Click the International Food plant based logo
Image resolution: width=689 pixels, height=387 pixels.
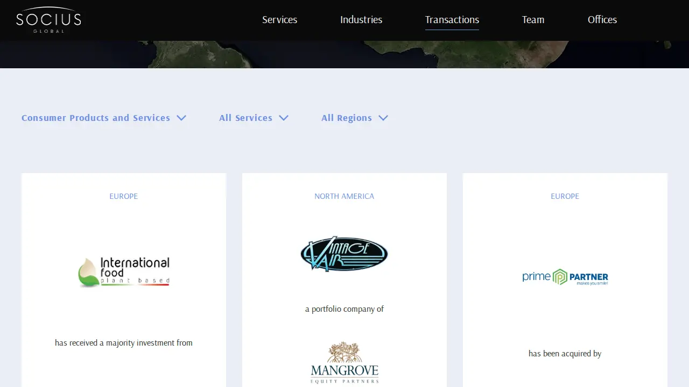click(124, 271)
